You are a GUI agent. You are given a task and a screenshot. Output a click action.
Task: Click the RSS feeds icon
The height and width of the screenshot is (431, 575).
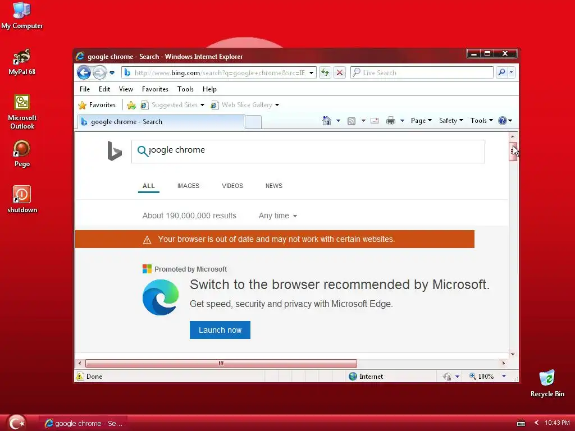352,121
